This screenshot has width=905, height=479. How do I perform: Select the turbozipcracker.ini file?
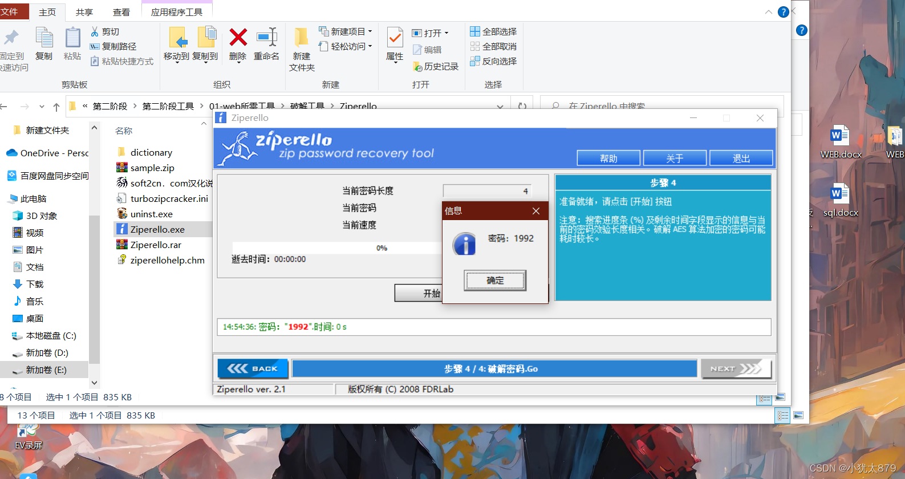tap(163, 198)
